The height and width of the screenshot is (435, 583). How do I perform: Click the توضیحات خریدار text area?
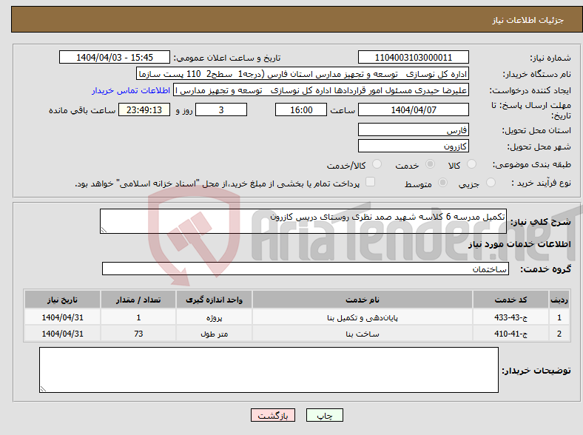click(x=269, y=370)
